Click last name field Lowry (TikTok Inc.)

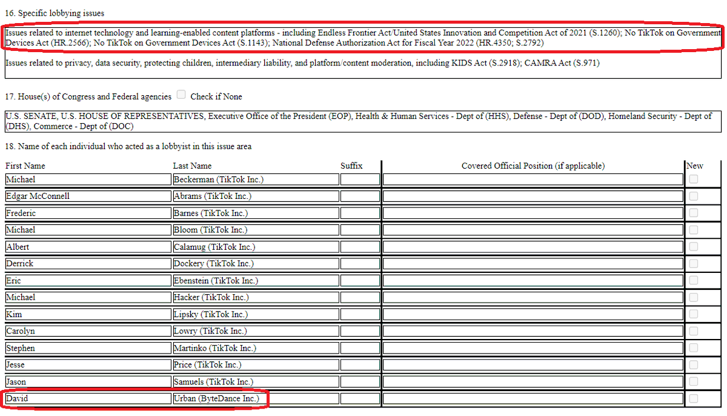coord(256,331)
